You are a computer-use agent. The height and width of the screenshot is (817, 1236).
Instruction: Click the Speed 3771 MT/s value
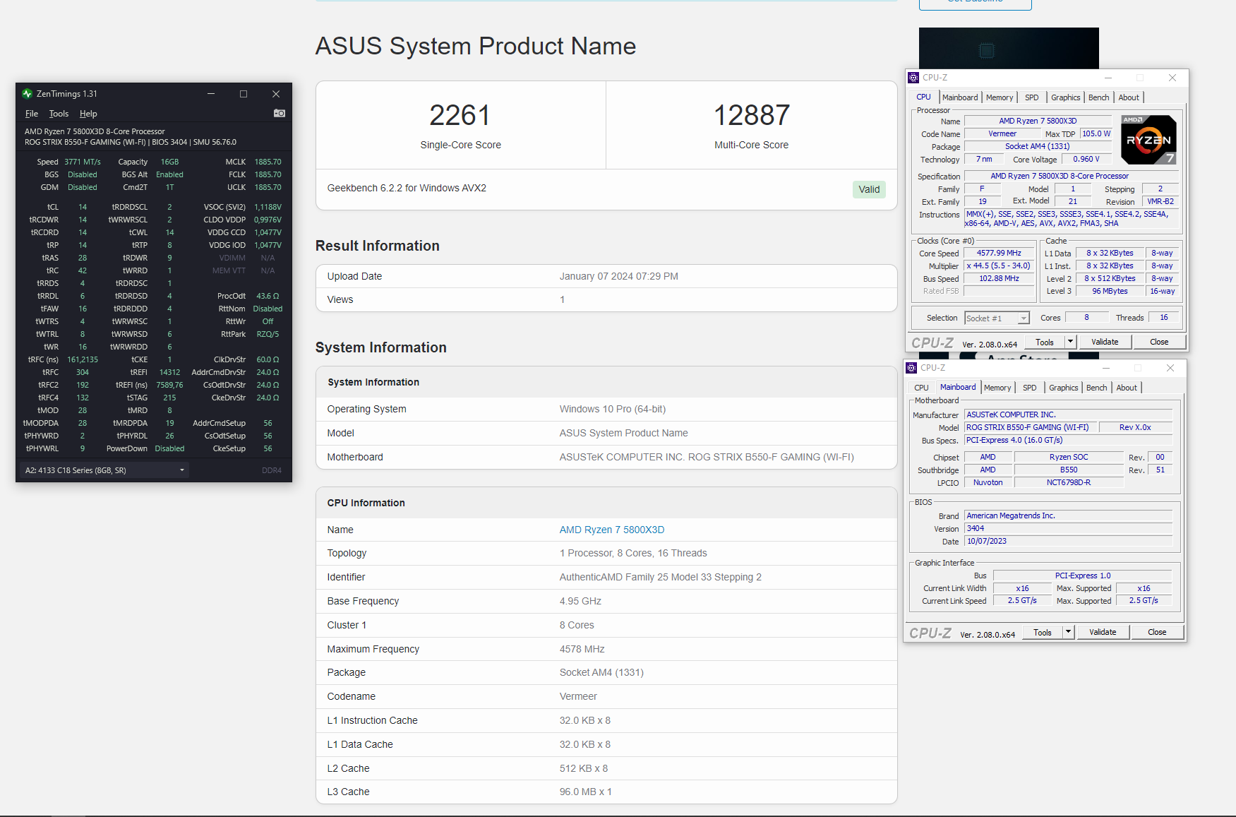pos(83,162)
